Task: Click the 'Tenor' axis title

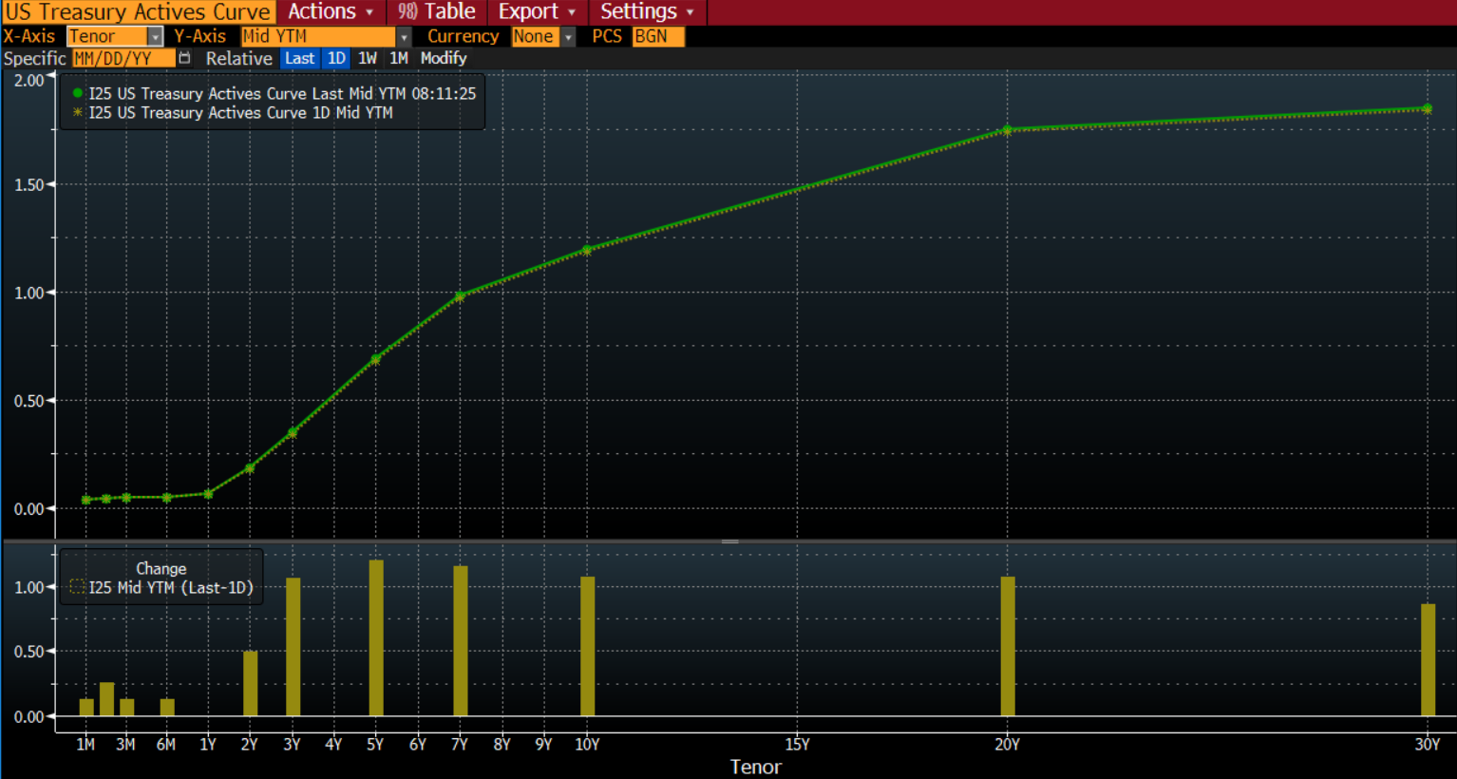Action: [x=755, y=767]
